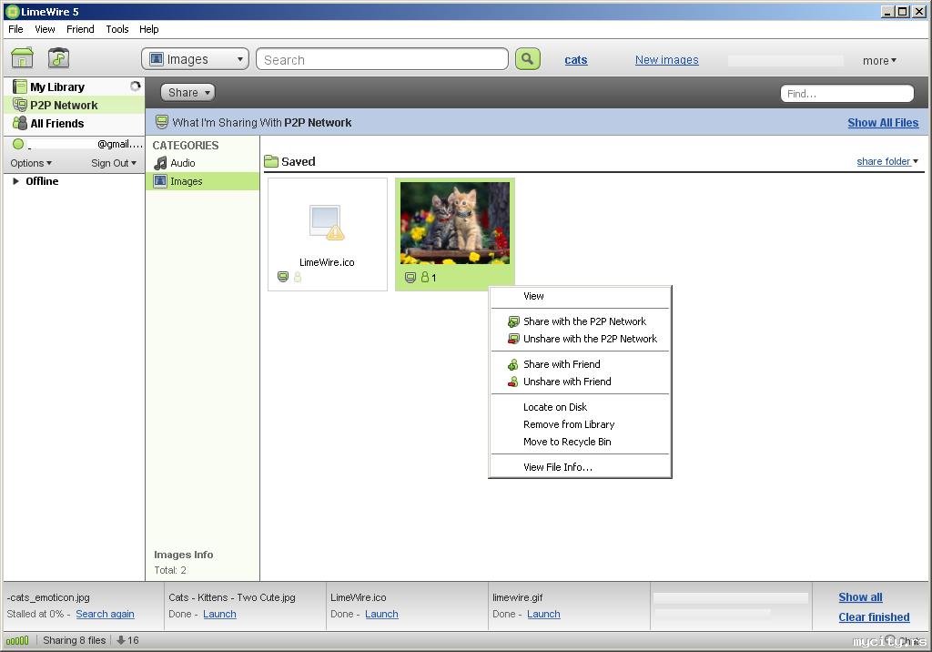
Task: Open the Tools menu
Action: (117, 29)
